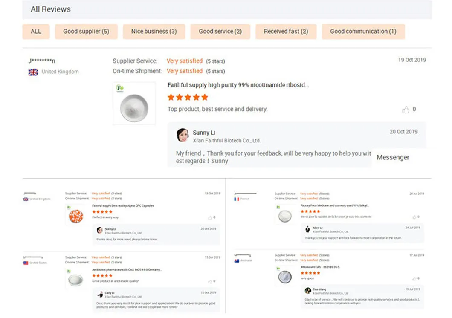
Task: Select the ALL reviews filter
Action: coord(36,32)
